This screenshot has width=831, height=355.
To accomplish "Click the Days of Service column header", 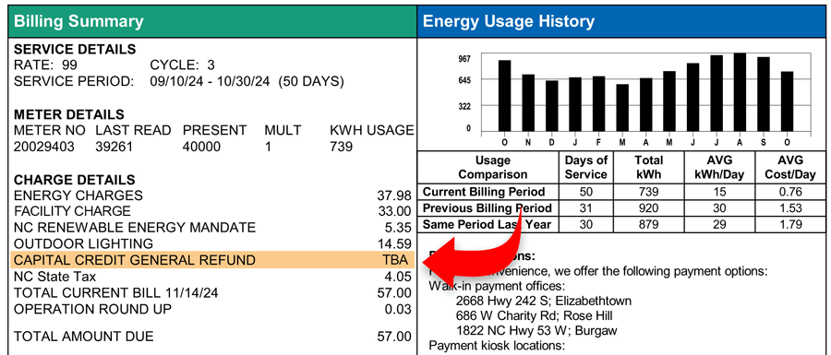I will pos(585,167).
